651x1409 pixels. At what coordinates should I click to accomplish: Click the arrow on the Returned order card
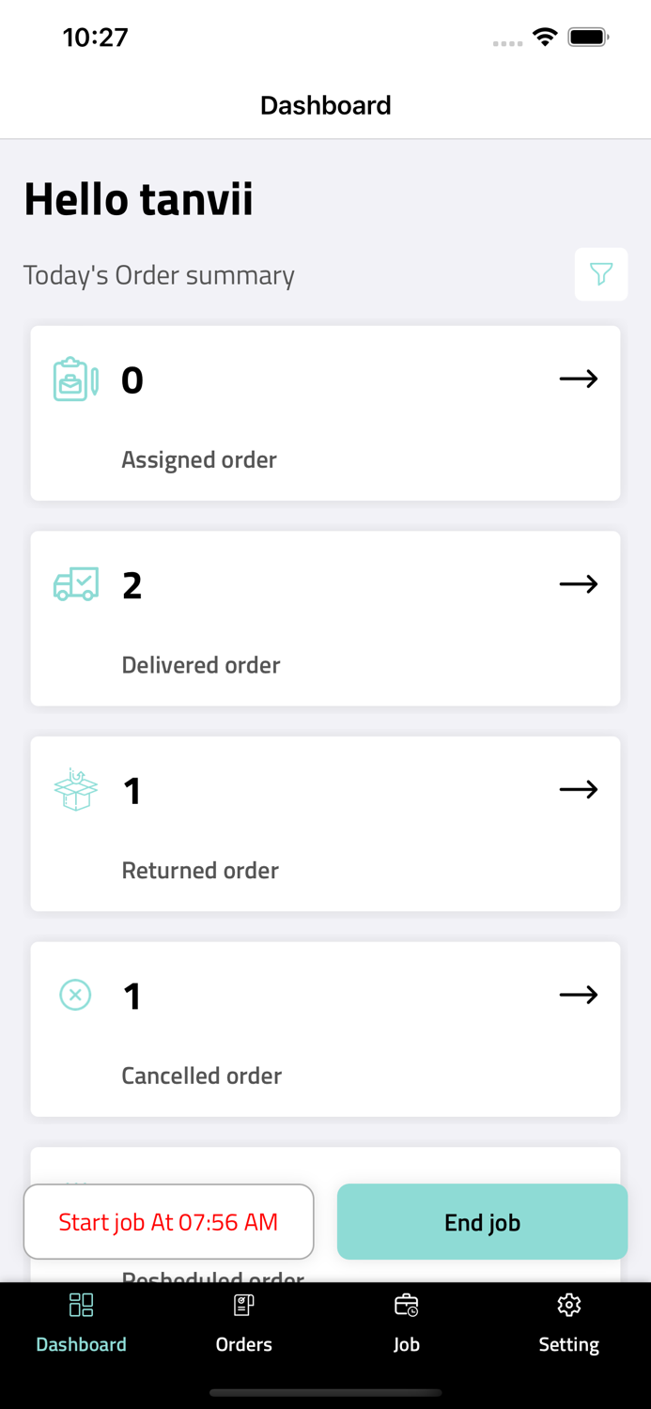(579, 789)
